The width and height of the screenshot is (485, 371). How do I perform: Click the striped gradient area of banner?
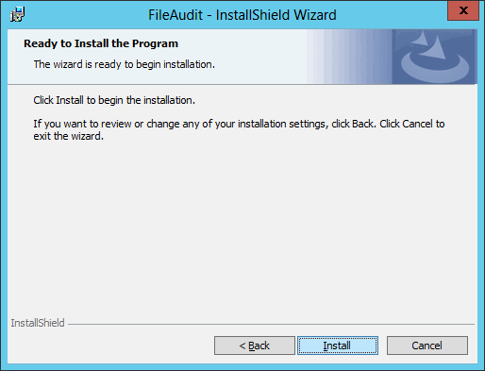349,57
